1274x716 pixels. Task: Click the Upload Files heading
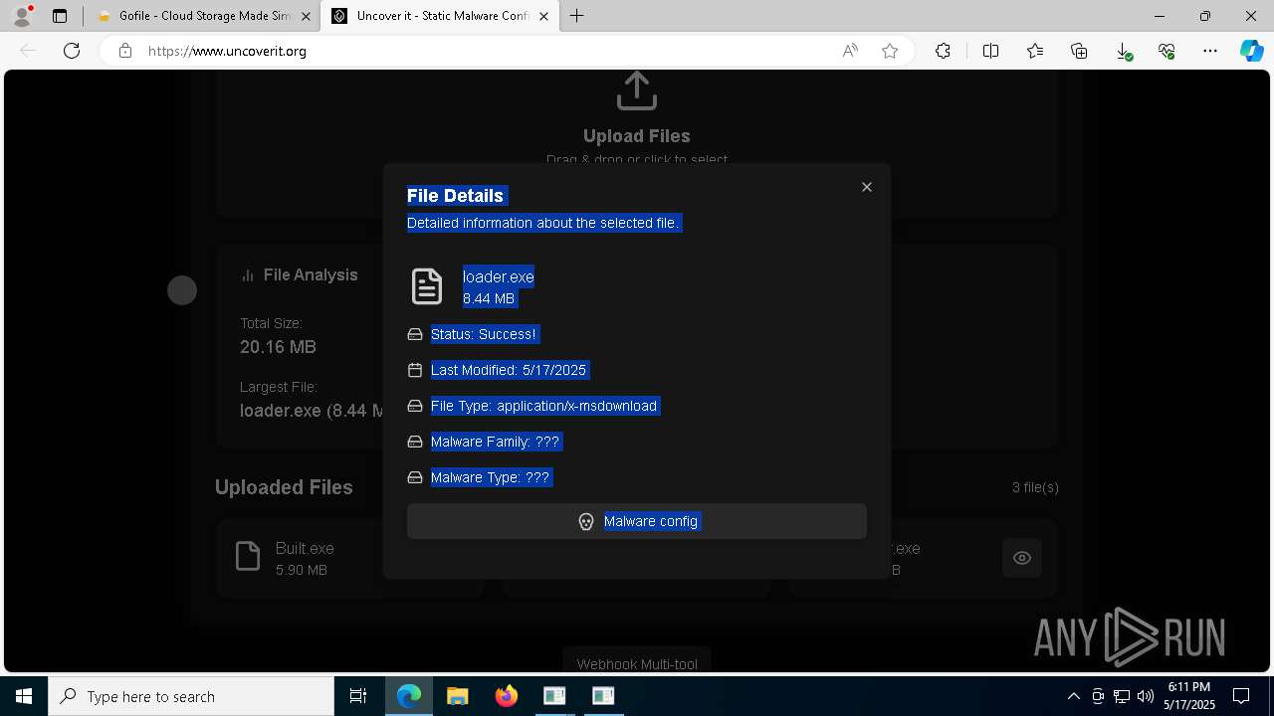(x=637, y=136)
